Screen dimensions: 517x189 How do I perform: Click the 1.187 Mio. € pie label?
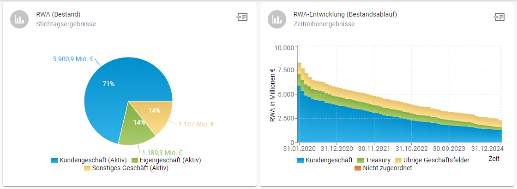[x=196, y=124]
